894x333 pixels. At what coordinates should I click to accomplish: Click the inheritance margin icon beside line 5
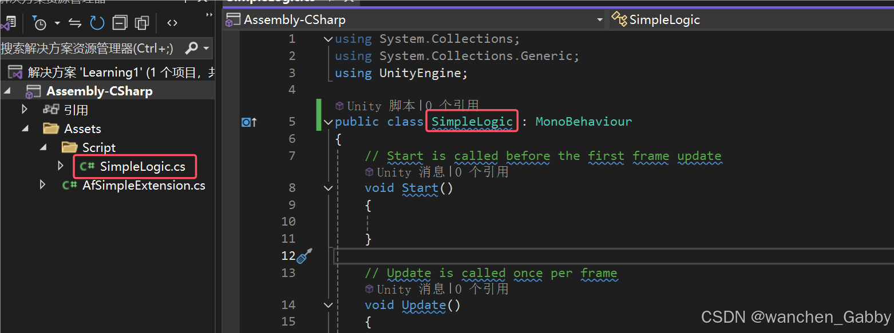(x=249, y=122)
